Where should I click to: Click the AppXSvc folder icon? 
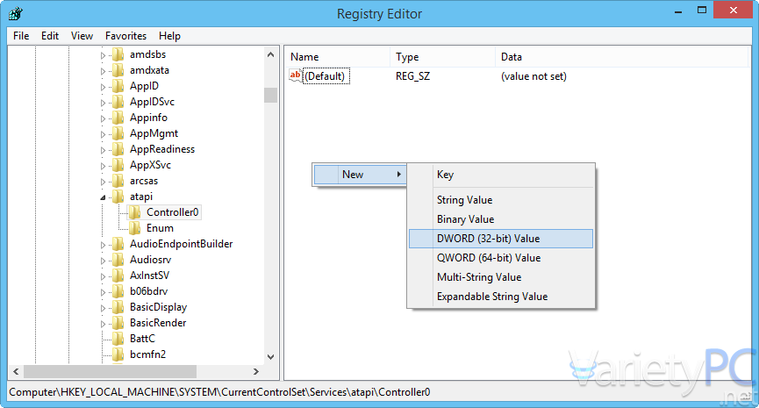click(118, 165)
